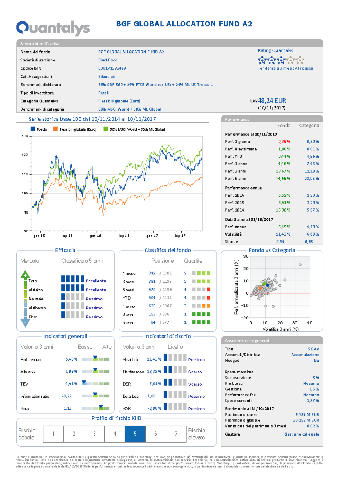This screenshot has height=479, width=338.
Task: Click the Sharpe fund value 0,59
Action: click(280, 242)
